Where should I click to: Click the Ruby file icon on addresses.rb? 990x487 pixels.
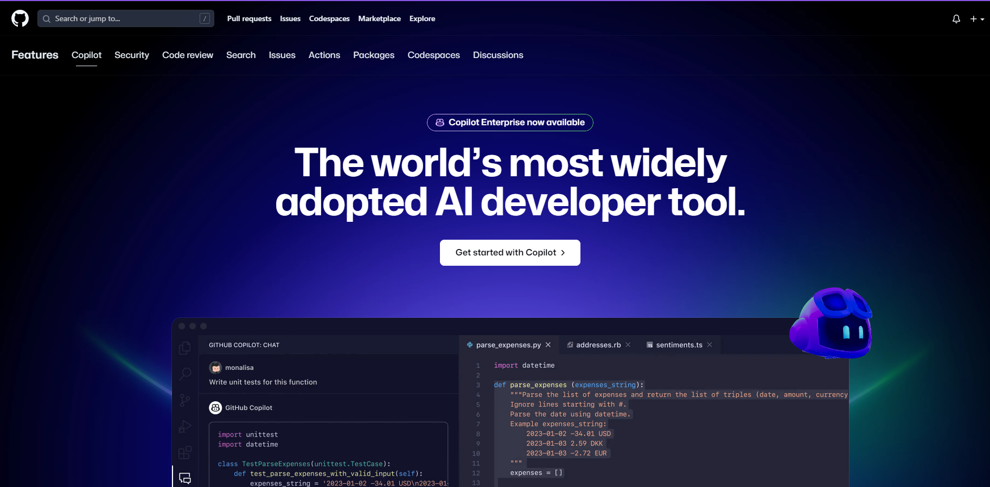[x=570, y=345]
